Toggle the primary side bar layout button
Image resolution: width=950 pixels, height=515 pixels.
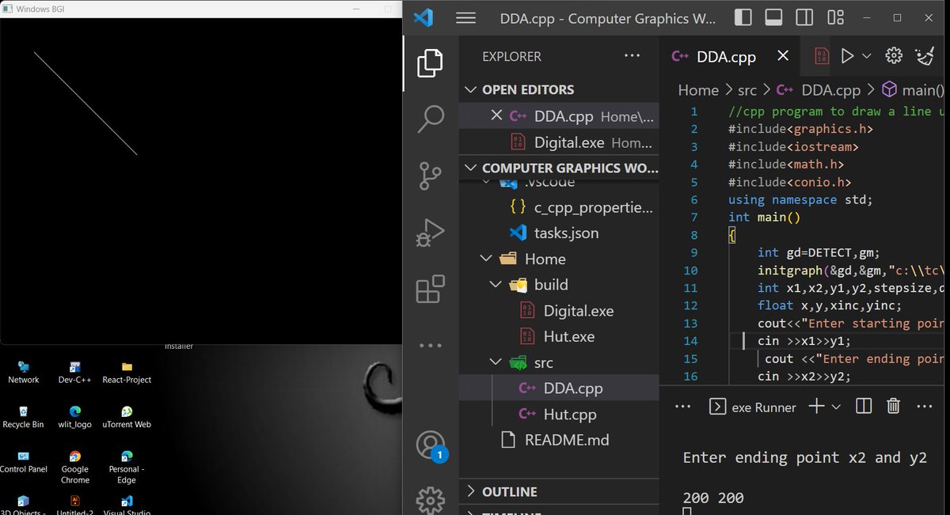point(743,17)
